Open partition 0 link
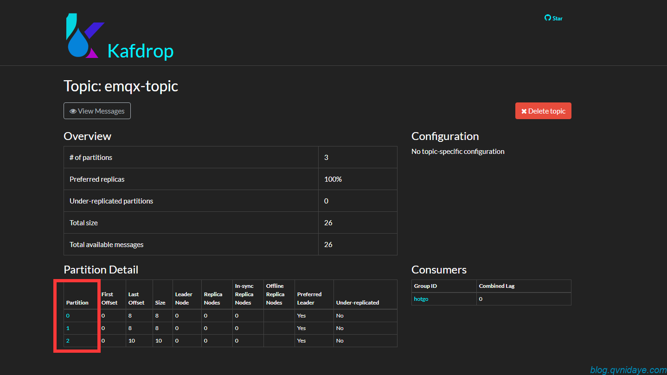 pyautogui.click(x=68, y=316)
